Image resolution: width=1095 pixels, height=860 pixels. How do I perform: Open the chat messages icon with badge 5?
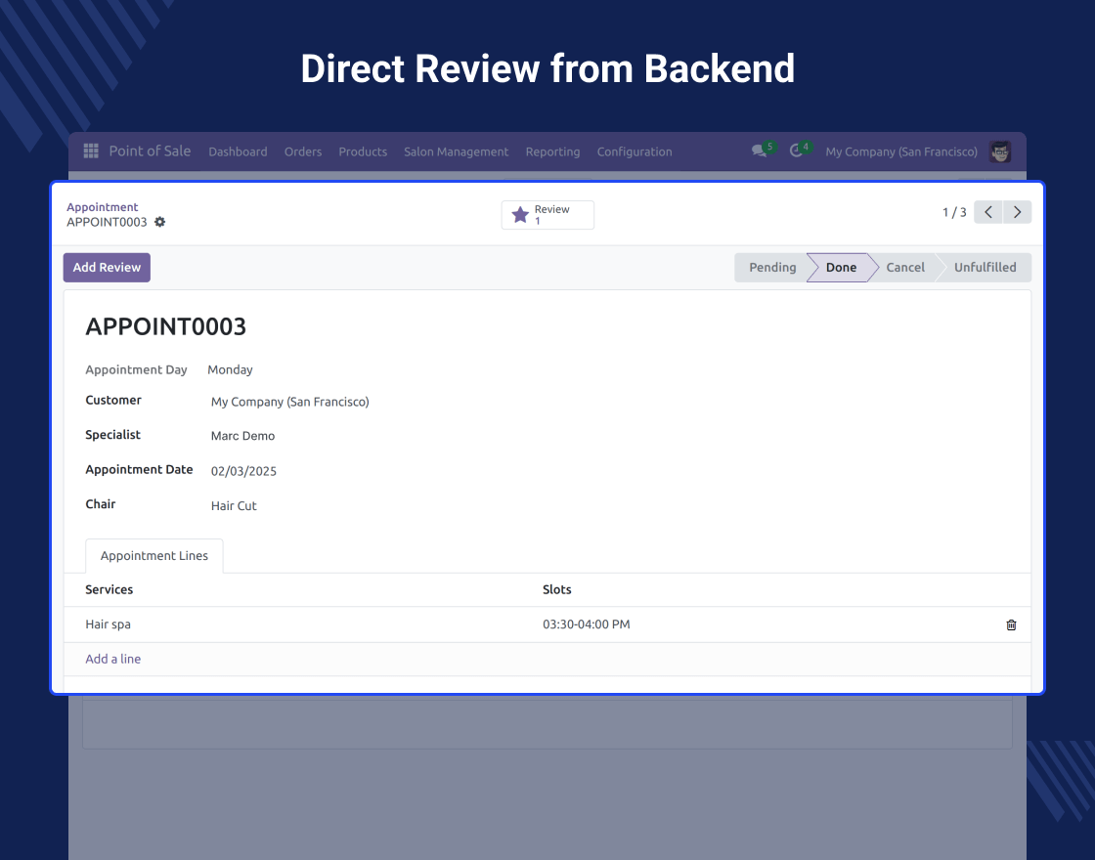coord(759,150)
